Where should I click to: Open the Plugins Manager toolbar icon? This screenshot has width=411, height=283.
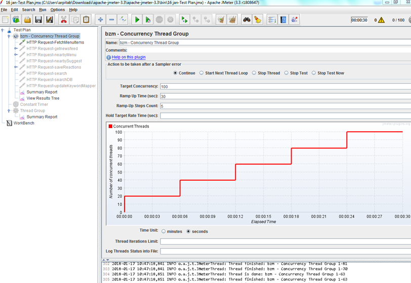click(x=294, y=20)
